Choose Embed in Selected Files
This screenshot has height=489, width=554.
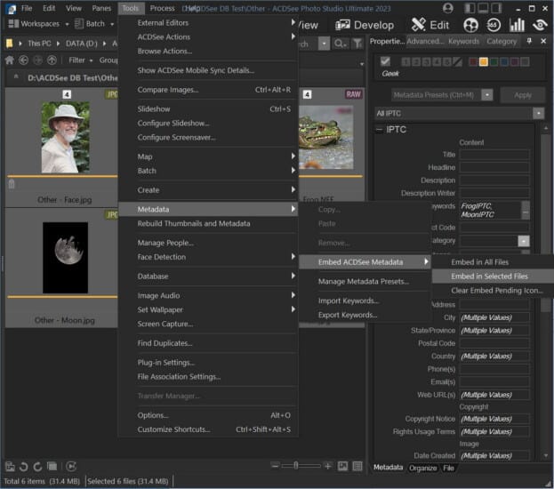tap(491, 277)
